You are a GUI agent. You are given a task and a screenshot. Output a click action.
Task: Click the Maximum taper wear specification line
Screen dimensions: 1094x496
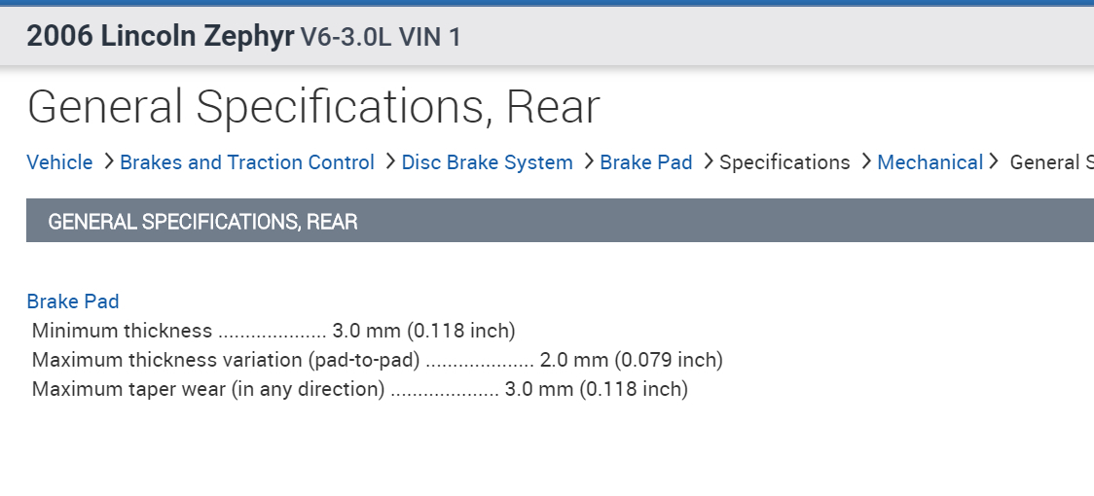[360, 389]
